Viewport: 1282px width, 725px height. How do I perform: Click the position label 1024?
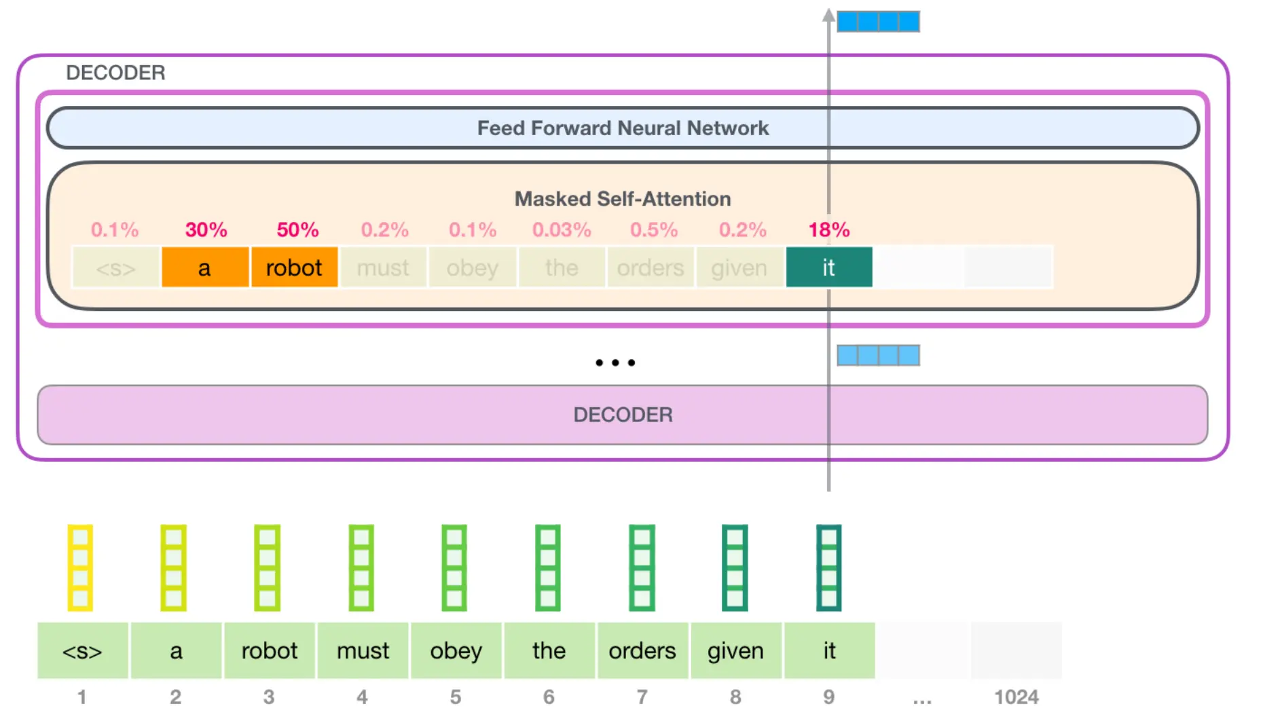click(x=1017, y=697)
